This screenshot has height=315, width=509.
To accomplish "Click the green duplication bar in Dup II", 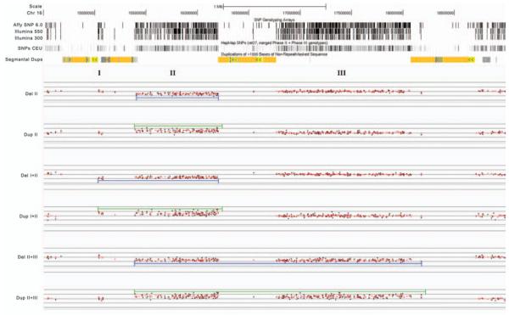I will (x=178, y=126).
